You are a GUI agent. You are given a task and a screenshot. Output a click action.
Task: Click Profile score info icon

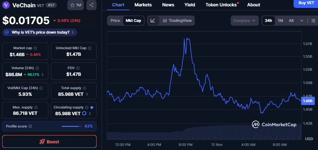(x=30, y=126)
